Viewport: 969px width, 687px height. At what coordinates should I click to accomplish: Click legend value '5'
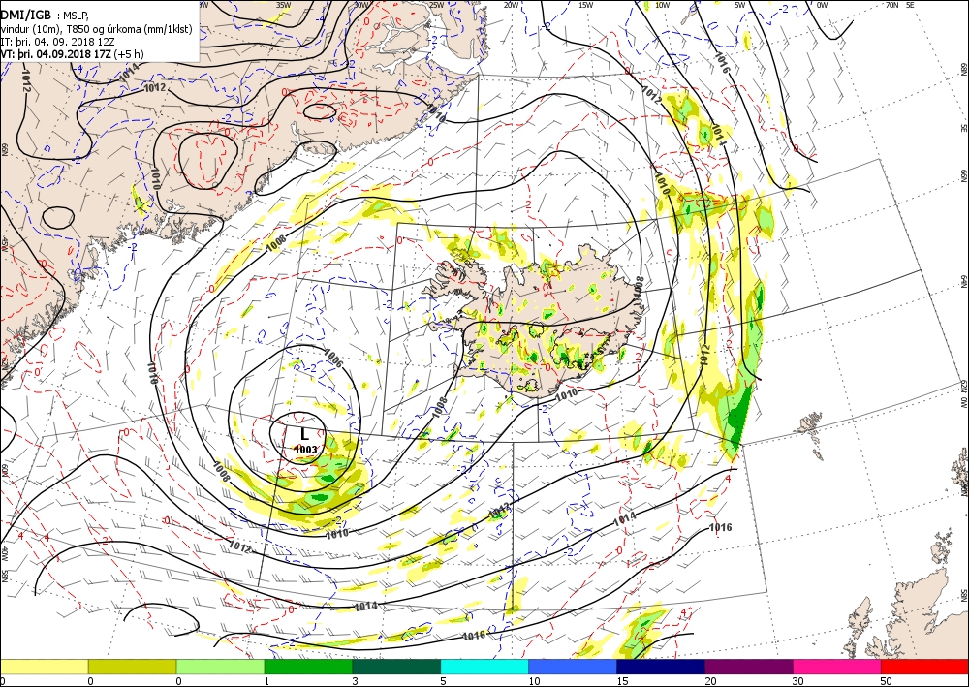(x=443, y=681)
